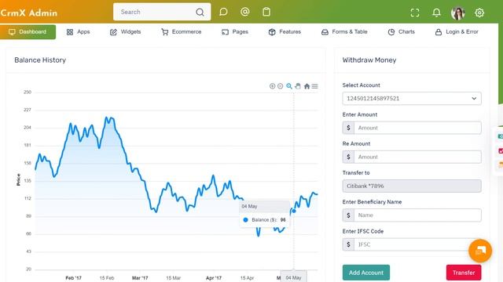Viewport: 503px width, 282px height.
Task: Open the Features menu
Action: tap(285, 32)
